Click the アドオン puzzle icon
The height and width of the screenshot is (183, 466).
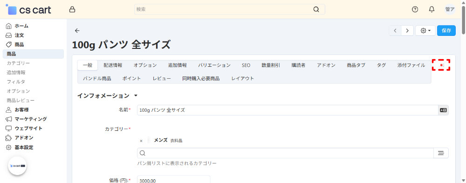tap(8, 138)
